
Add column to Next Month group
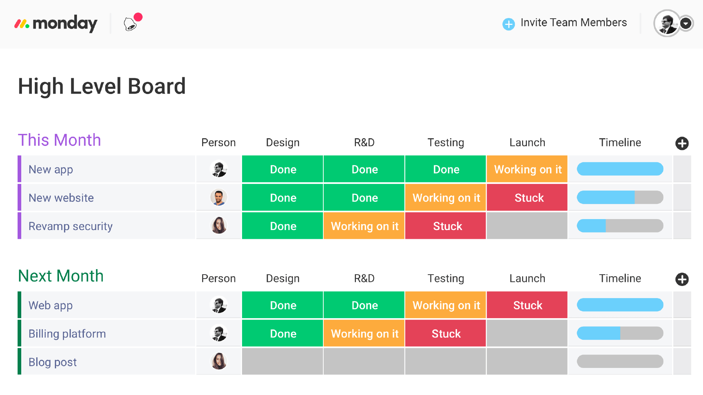click(x=681, y=279)
